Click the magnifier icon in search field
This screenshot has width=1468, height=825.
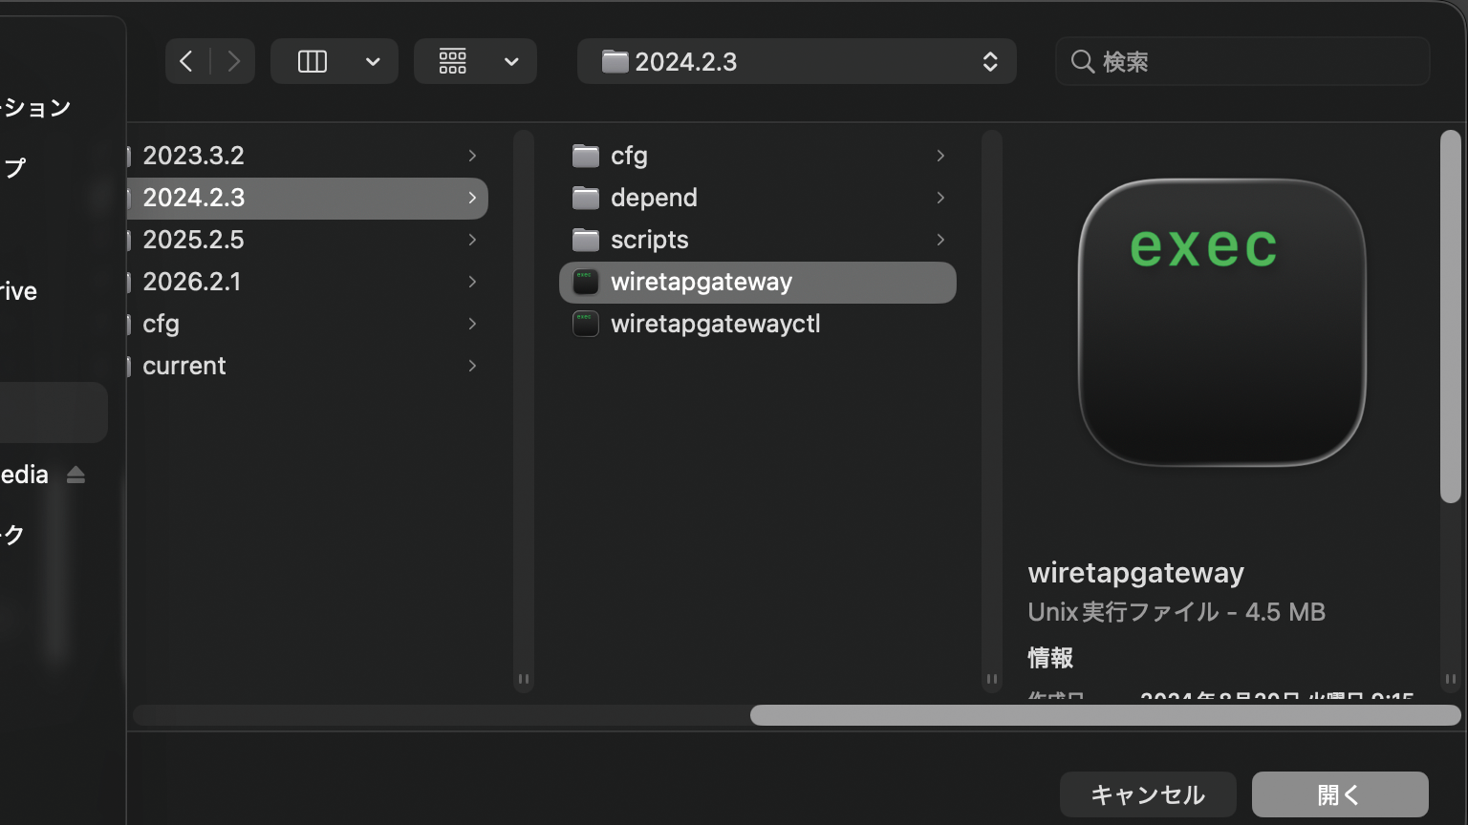coord(1082,62)
